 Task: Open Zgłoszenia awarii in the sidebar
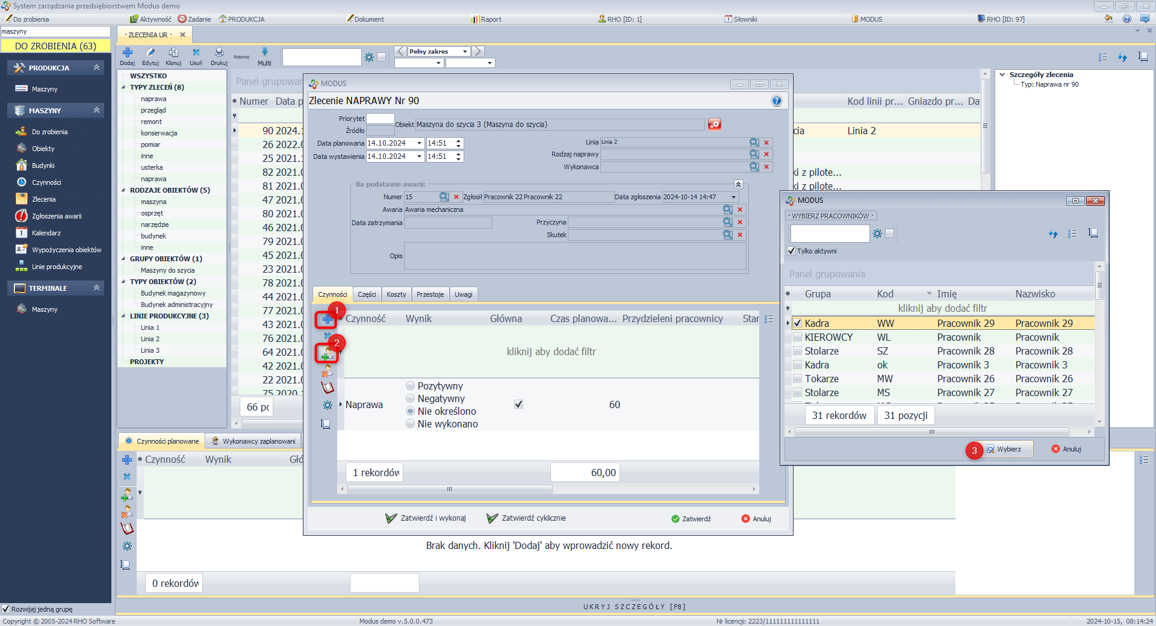[x=57, y=216]
